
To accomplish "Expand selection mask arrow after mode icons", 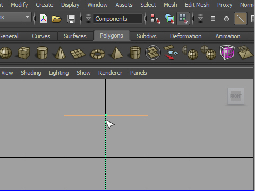I will (x=200, y=19).
